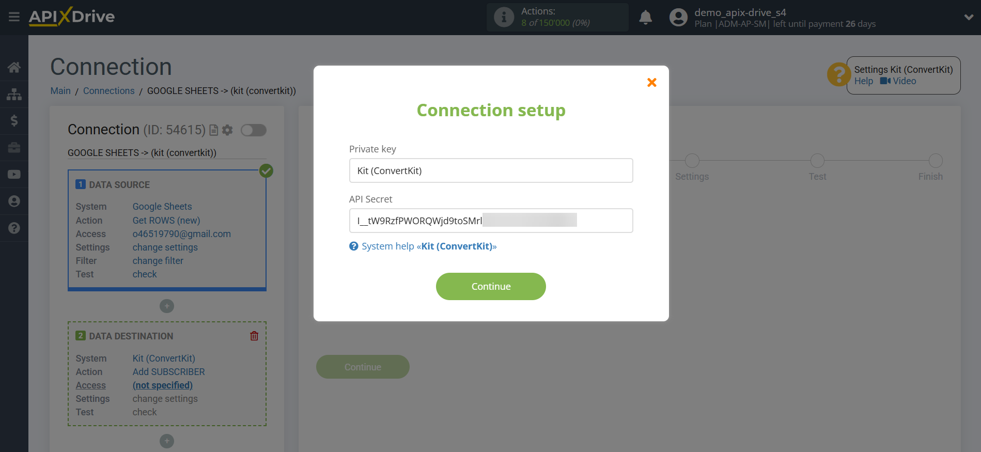Open the hamburger menu icon

(14, 17)
